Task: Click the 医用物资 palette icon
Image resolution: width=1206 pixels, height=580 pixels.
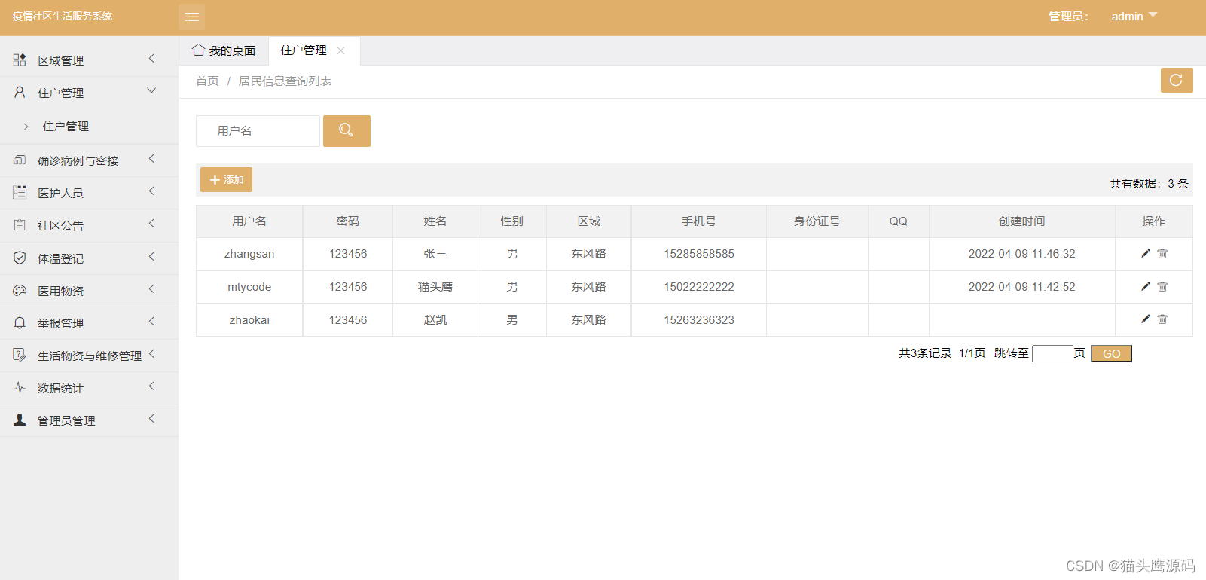Action: pyautogui.click(x=20, y=290)
